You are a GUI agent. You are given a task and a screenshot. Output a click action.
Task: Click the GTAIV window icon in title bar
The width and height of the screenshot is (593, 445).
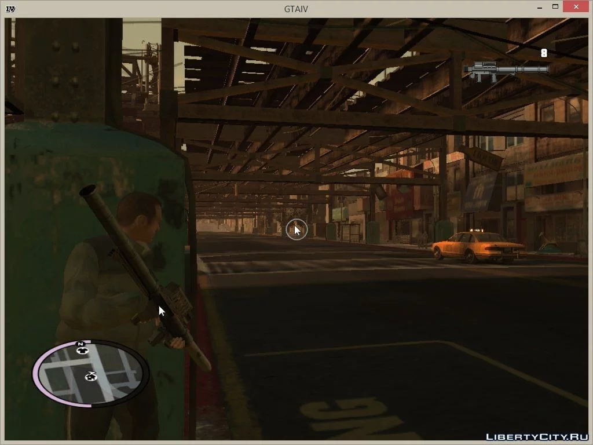tap(10, 9)
